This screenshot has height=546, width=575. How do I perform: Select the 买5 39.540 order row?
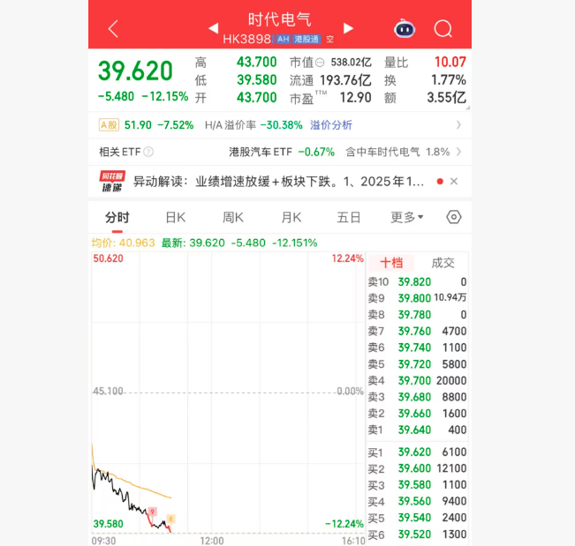tap(417, 518)
